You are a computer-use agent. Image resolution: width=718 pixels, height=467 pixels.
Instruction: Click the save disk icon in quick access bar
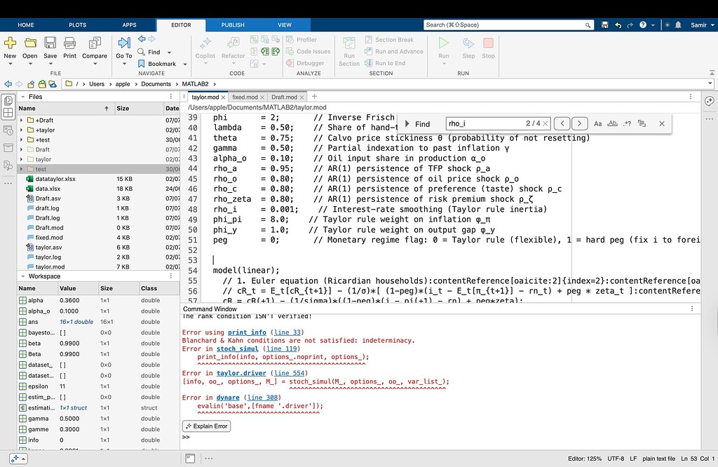(x=605, y=25)
